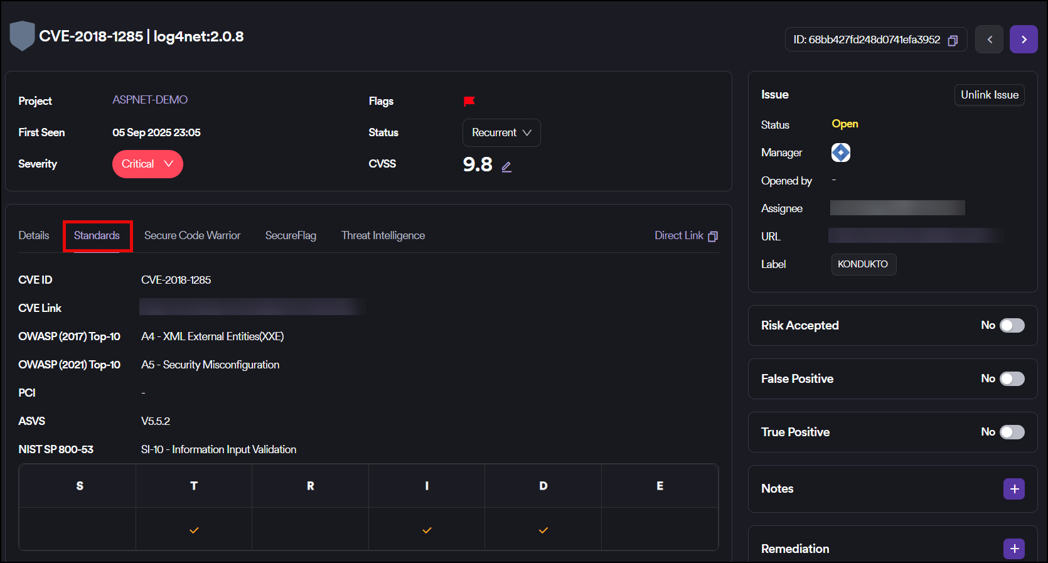This screenshot has height=563, width=1048.
Task: Edit the CVSS score with pencil icon
Action: (x=506, y=167)
